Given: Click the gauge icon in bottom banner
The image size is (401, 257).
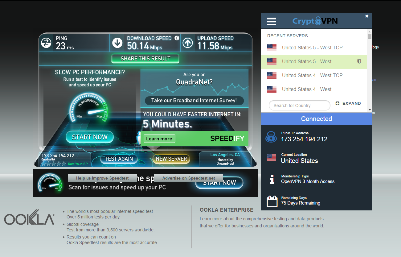Looking at the screenshot, I should 50,183.
